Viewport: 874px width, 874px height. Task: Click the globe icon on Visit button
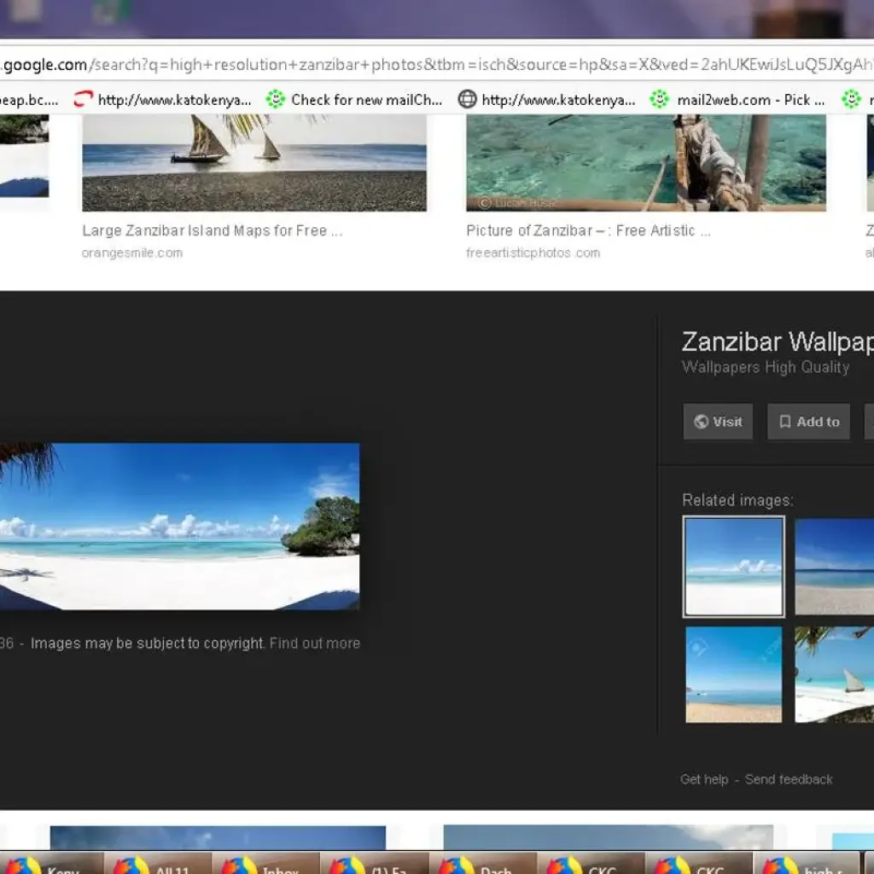[701, 422]
